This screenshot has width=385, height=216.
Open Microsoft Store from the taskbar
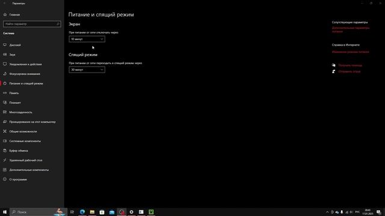click(102, 212)
